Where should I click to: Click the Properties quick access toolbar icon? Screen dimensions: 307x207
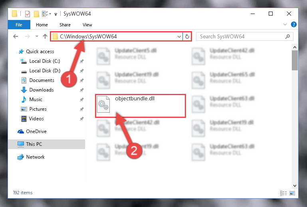pos(28,14)
